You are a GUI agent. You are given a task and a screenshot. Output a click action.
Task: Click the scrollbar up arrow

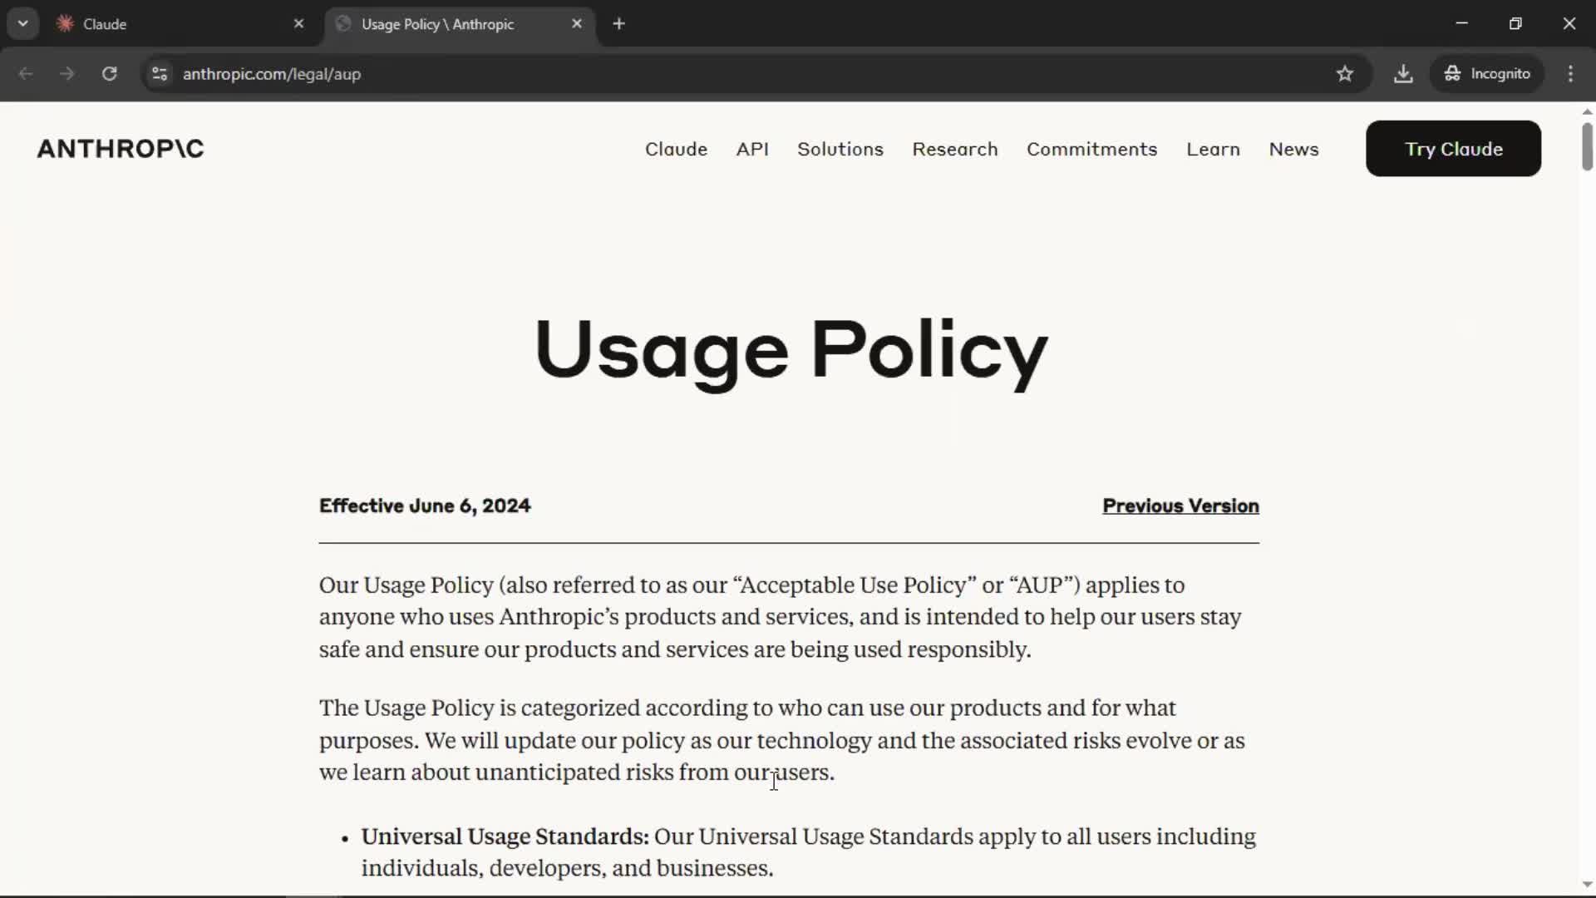tap(1587, 111)
